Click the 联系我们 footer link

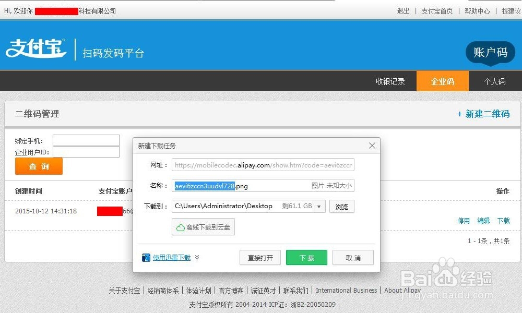295,291
